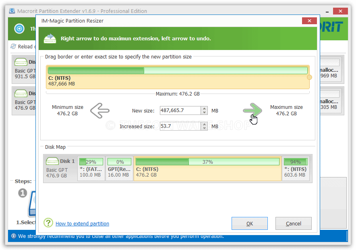Close the IM-Magic Partition Resizer dialog

pyautogui.click(x=309, y=21)
